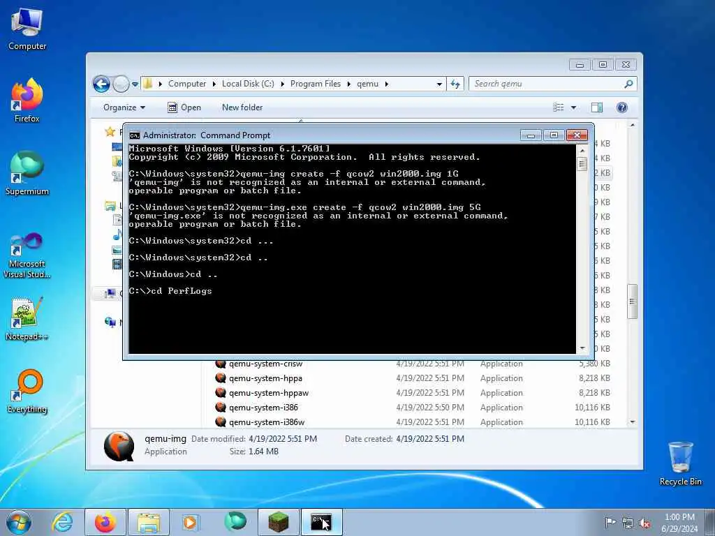Expand the arrow after Local Disk (C:)
The height and width of the screenshot is (536, 715).
(283, 84)
